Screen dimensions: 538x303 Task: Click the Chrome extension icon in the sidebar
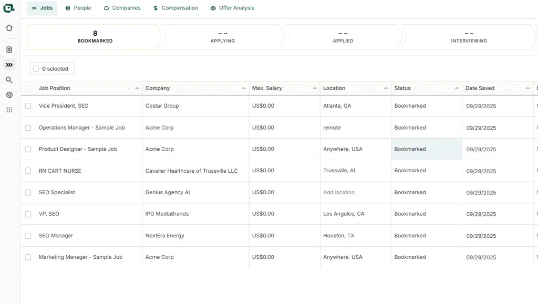click(x=9, y=95)
